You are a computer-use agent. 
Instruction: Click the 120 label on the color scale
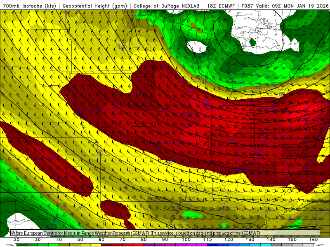tap(229, 240)
